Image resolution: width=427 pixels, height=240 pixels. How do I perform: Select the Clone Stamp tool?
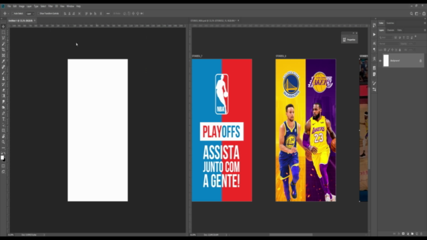(3, 79)
